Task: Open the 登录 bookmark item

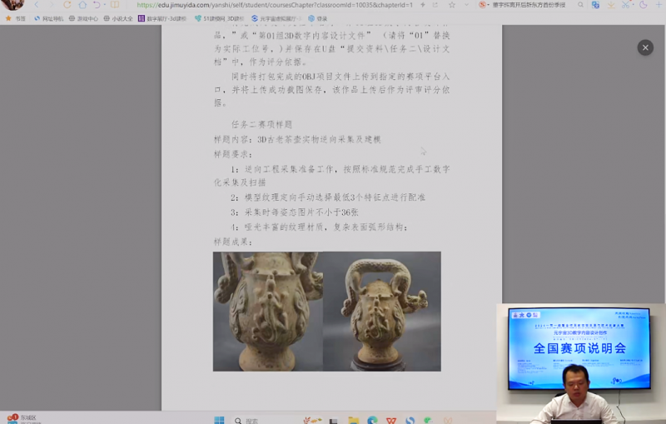Action: 317,17
